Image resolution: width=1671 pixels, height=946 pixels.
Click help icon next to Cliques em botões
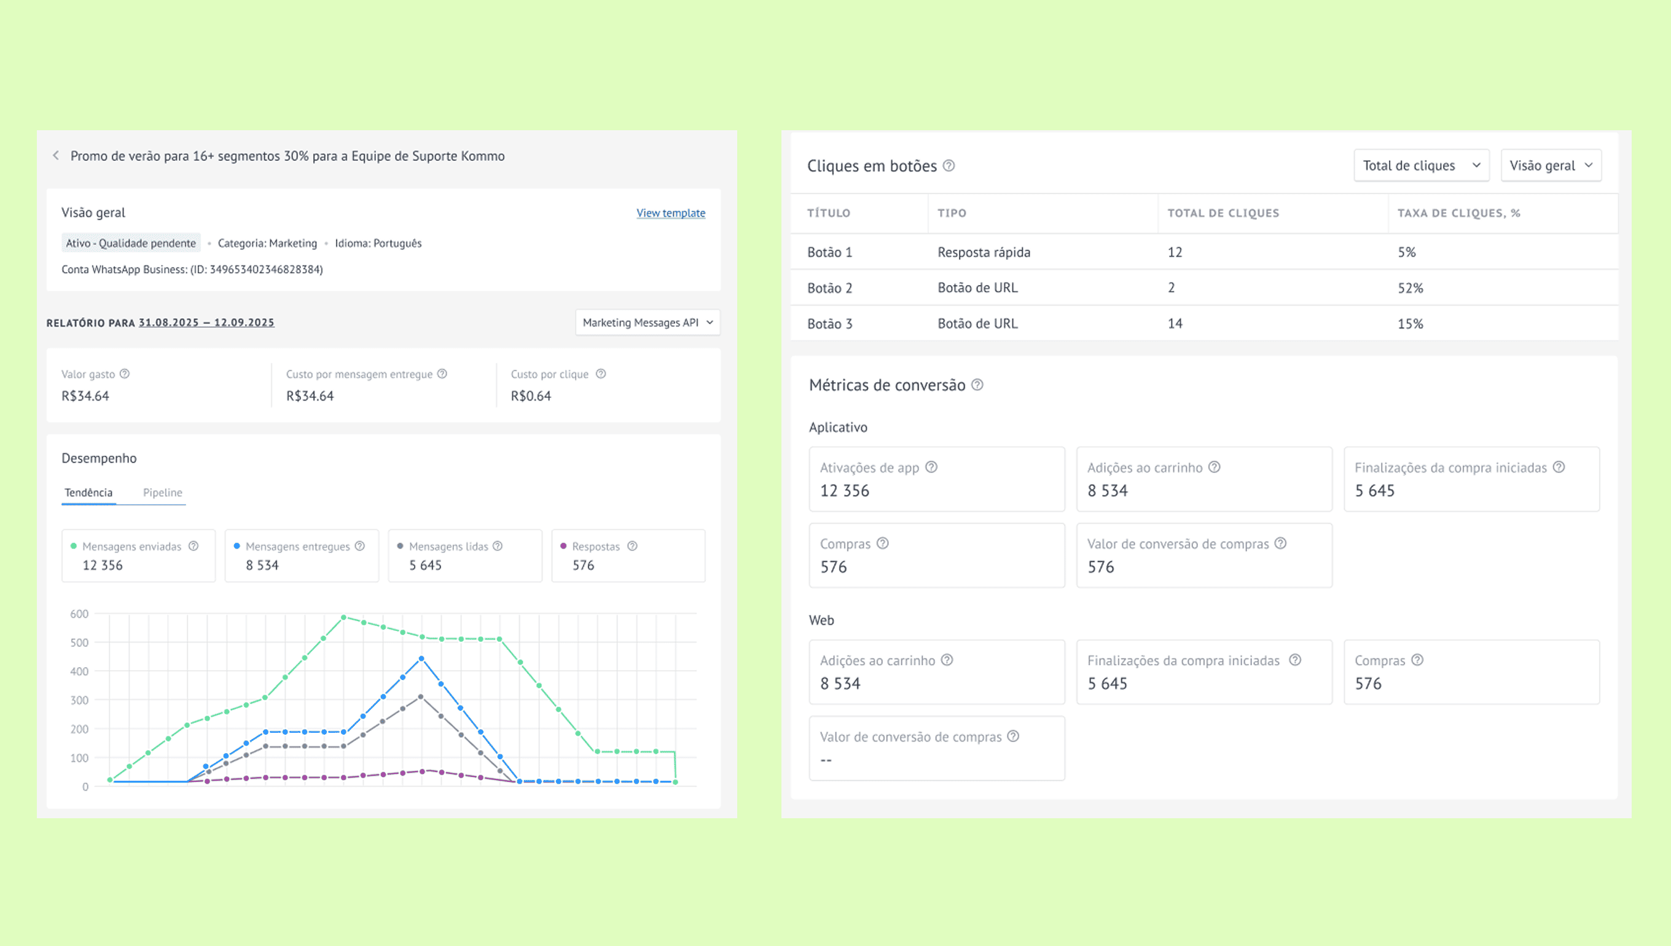click(x=949, y=166)
